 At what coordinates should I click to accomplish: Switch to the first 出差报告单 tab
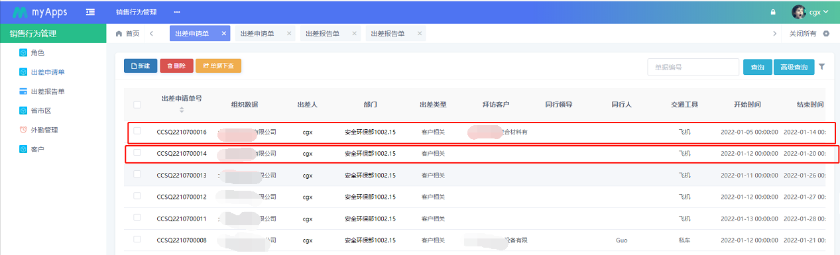[322, 33]
